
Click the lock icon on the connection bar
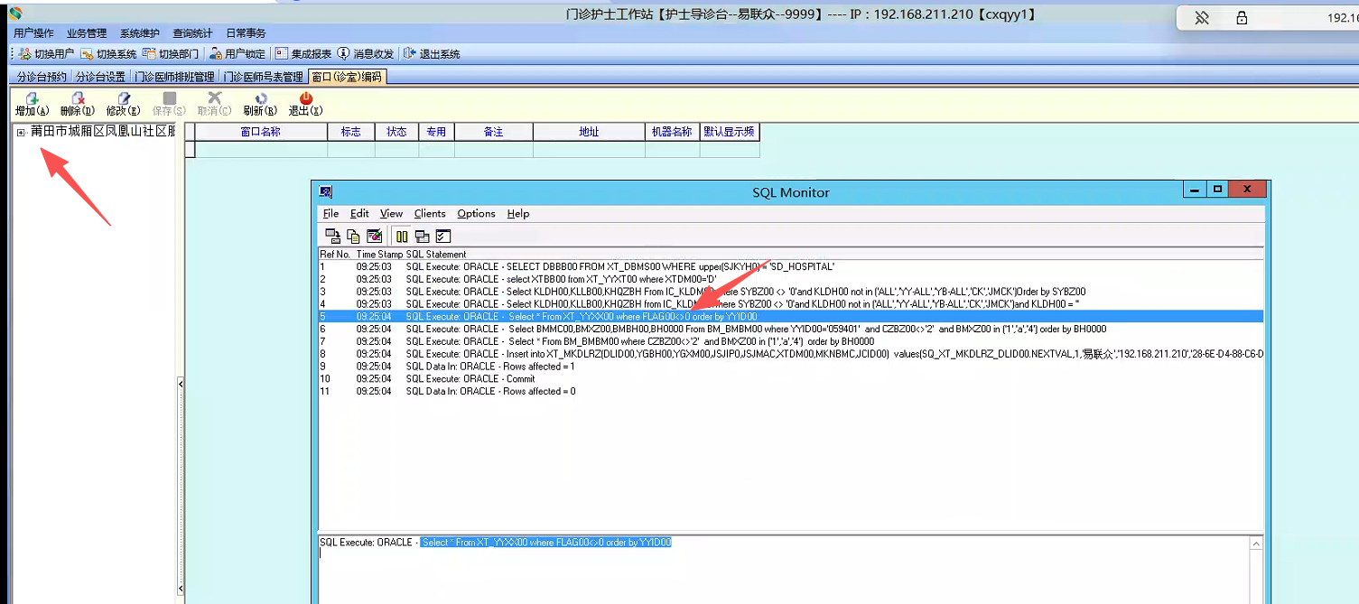click(x=1242, y=18)
